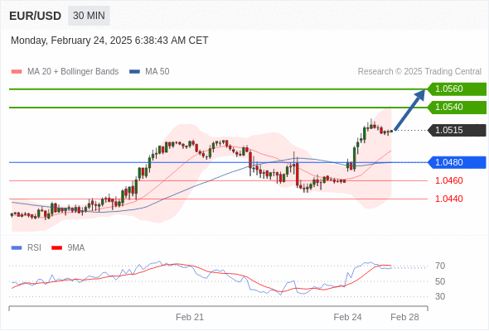Click the Feb 21 date axis marker
The height and width of the screenshot is (331, 489).
tap(190, 317)
